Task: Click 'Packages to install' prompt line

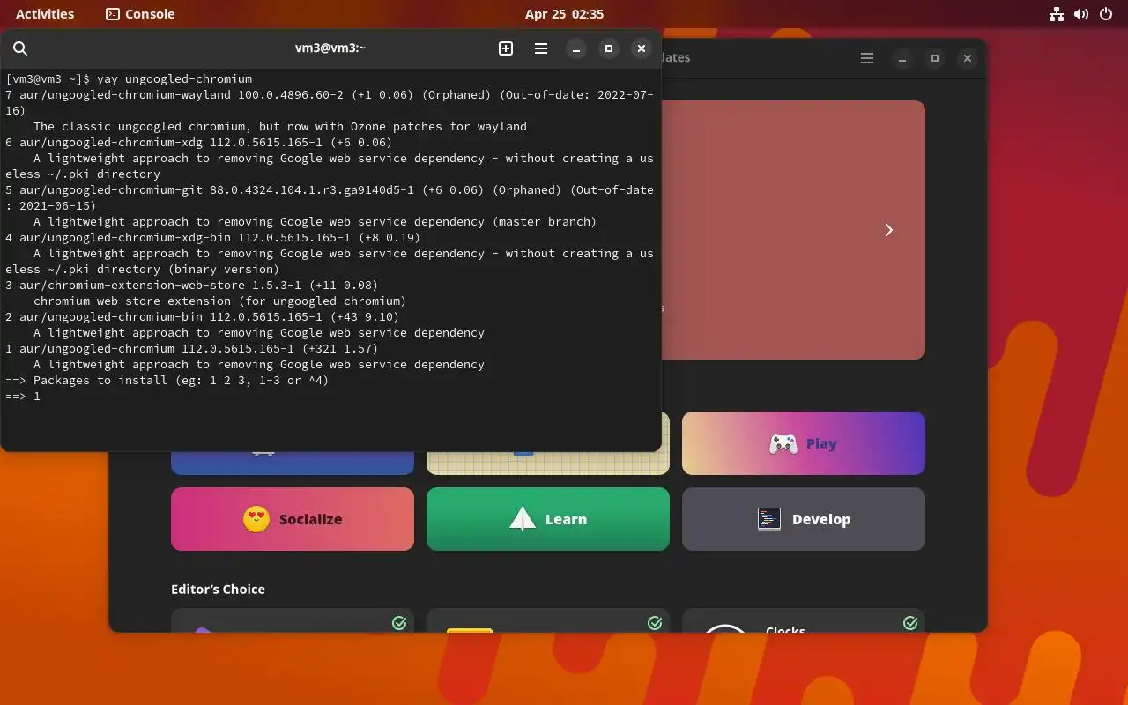Action: (167, 381)
